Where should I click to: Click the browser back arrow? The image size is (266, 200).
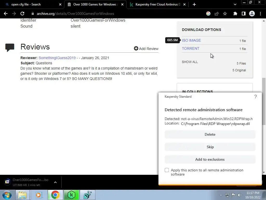coord(6,14)
